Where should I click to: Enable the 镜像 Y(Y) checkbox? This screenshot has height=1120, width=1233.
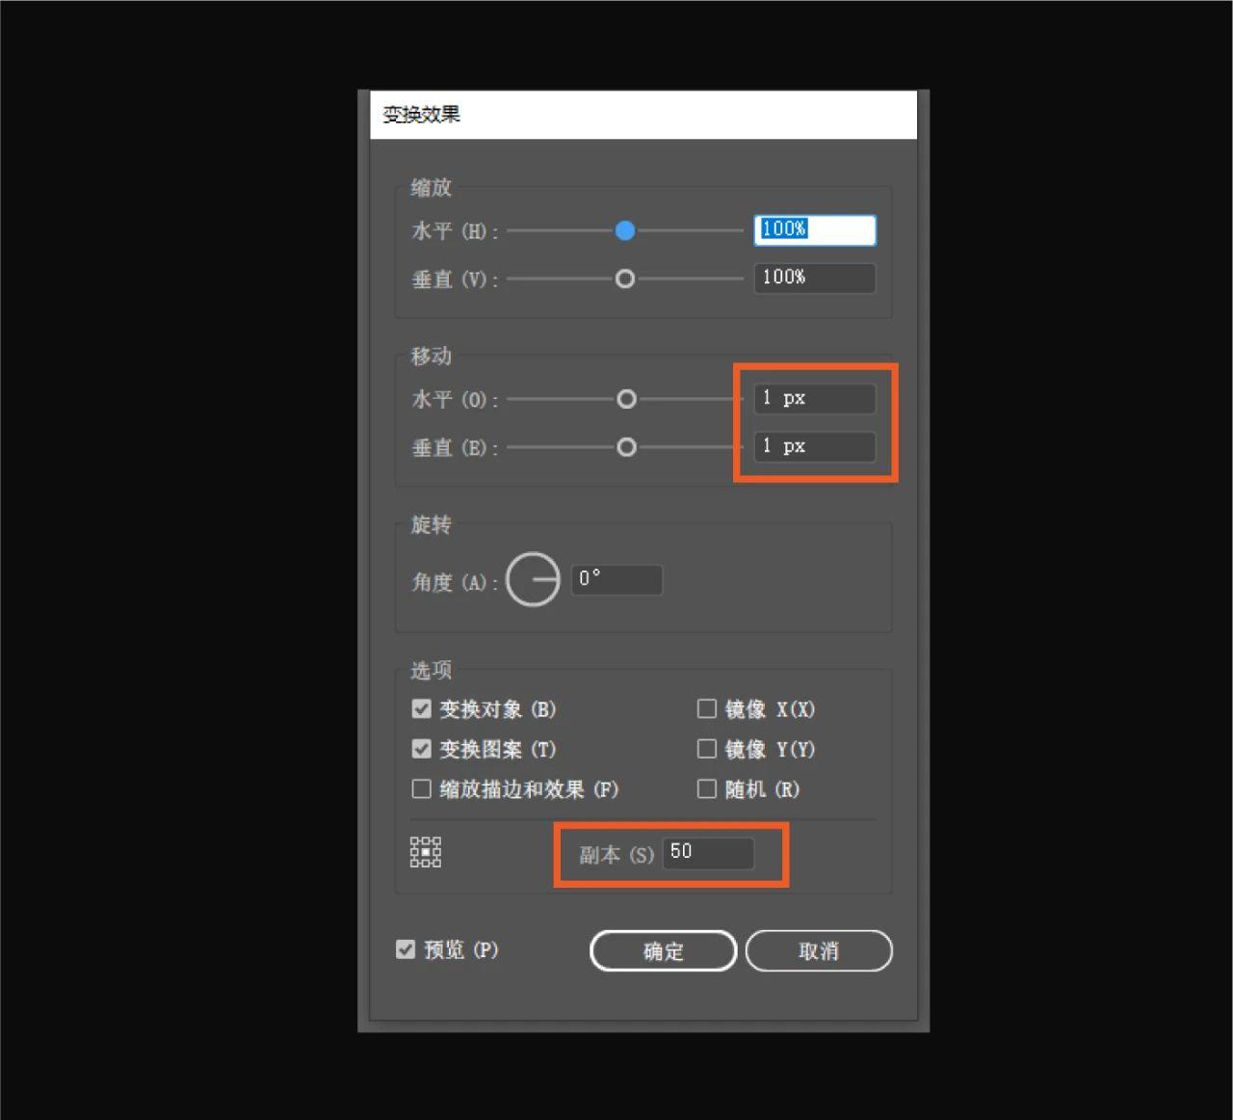point(706,749)
